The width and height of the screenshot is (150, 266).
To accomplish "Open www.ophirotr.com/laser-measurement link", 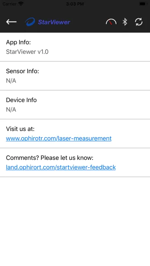I will (59, 138).
